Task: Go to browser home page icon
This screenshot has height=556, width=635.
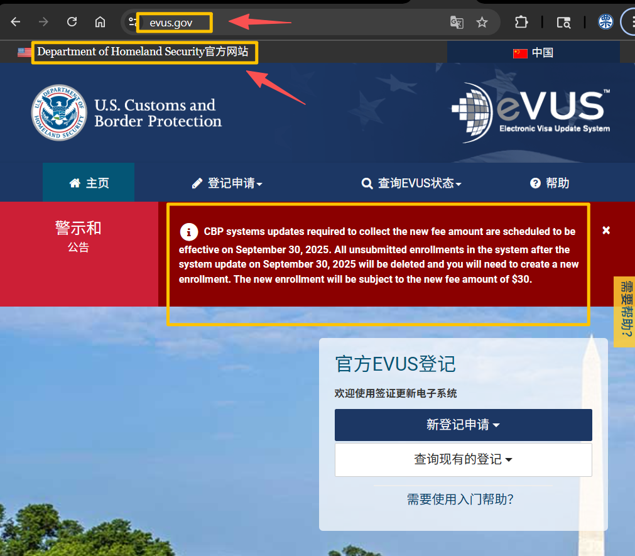Action: click(x=100, y=22)
